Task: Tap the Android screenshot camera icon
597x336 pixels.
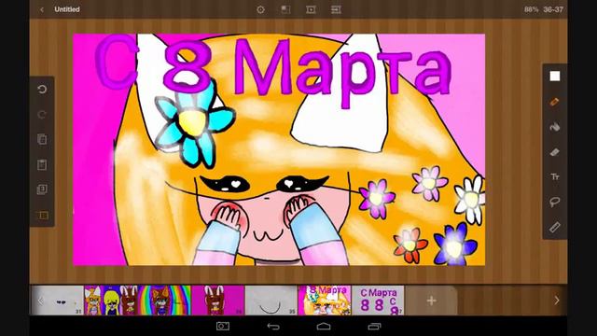Action: coord(223,326)
